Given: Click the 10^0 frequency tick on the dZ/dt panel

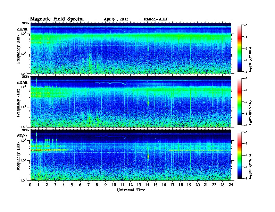Looking at the screenshot, I should (x=24, y=160).
